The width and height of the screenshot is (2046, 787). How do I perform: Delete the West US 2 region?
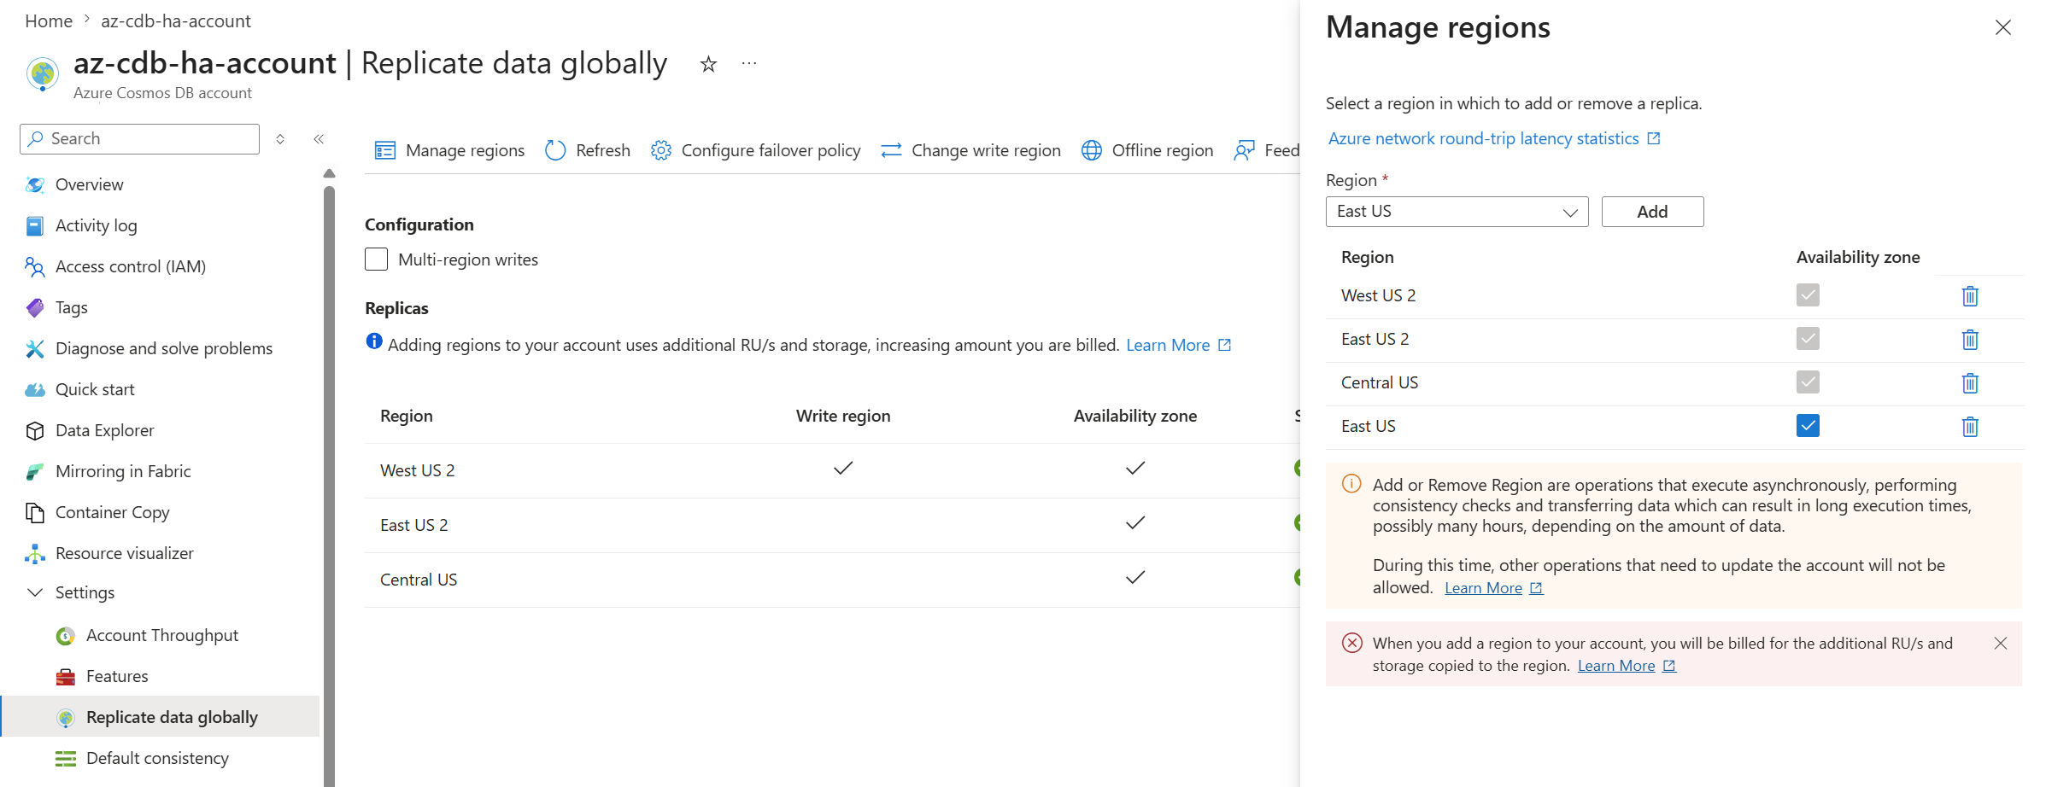point(1970,296)
